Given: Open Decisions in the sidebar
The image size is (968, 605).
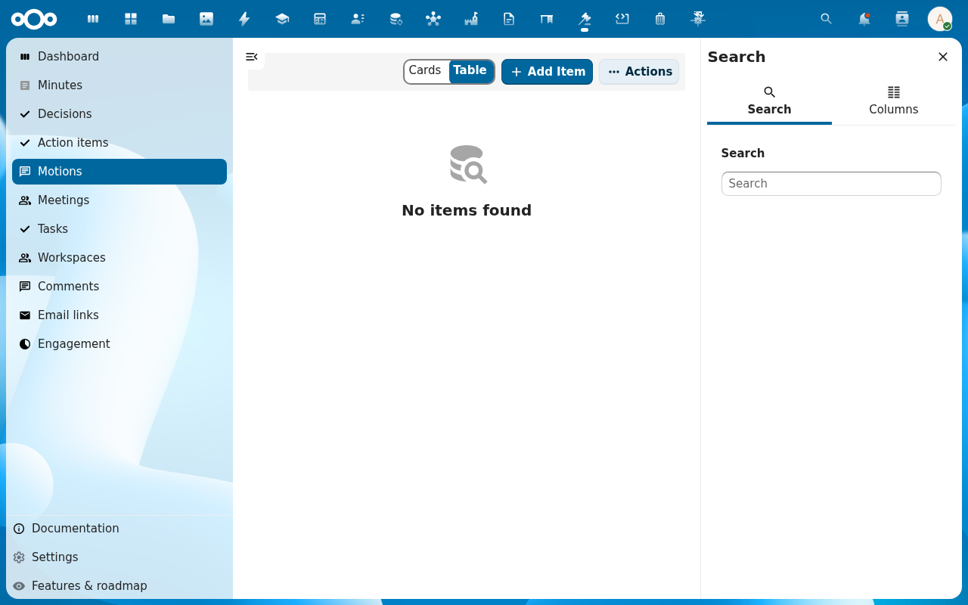Looking at the screenshot, I should pos(119,114).
